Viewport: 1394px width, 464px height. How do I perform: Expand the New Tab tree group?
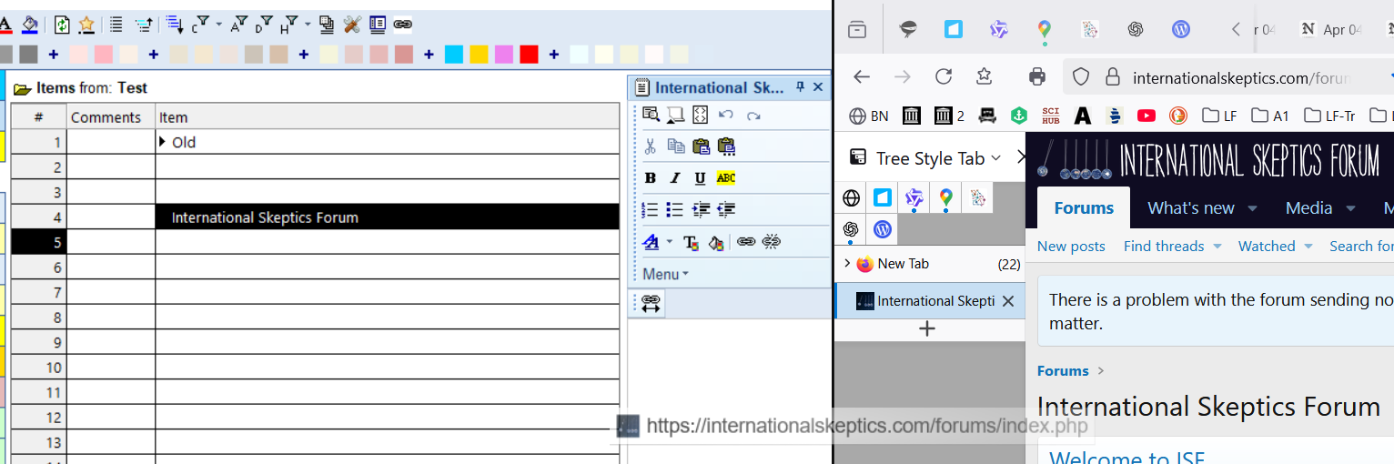click(x=847, y=264)
